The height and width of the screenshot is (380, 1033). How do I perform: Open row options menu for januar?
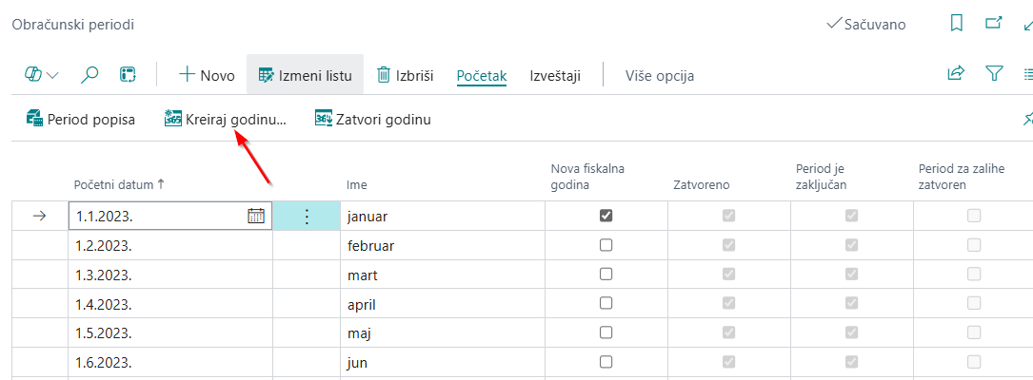point(307,216)
